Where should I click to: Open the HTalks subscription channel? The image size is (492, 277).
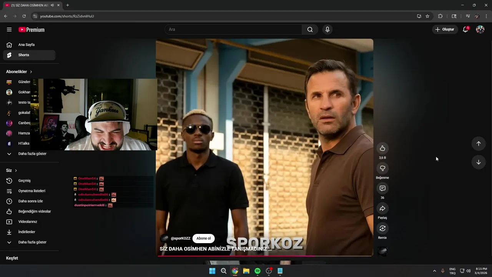tap(18, 144)
